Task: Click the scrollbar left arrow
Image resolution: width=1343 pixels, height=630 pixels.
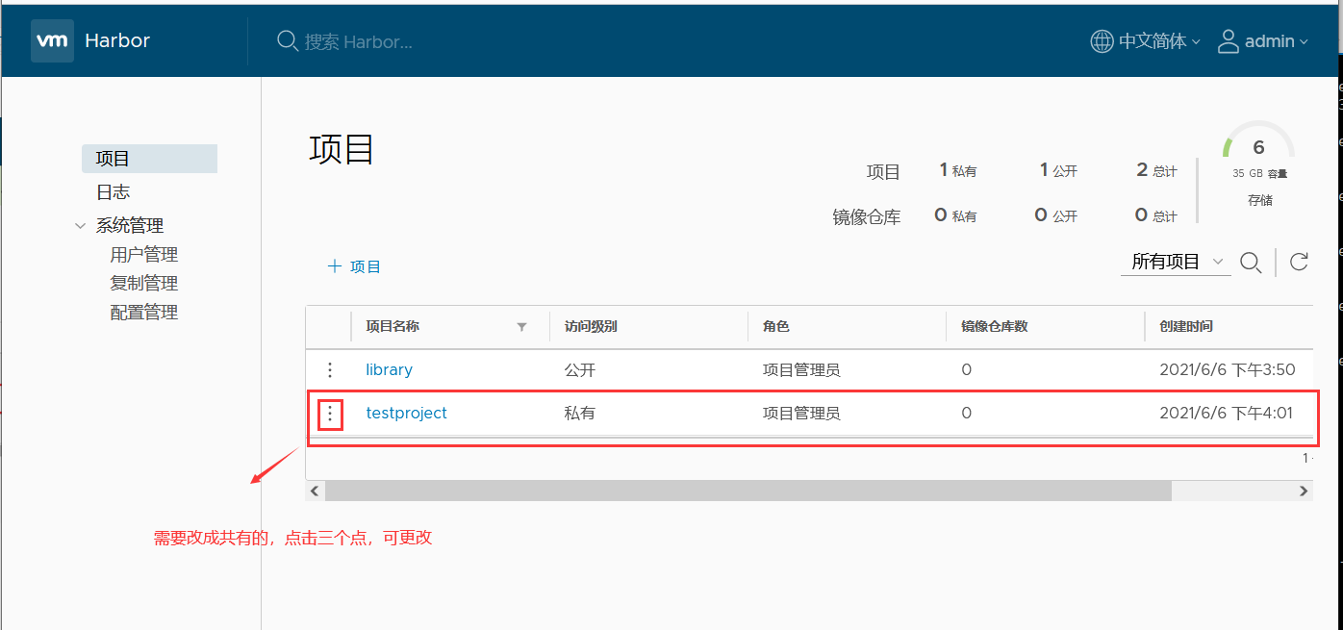Action: coord(316,491)
